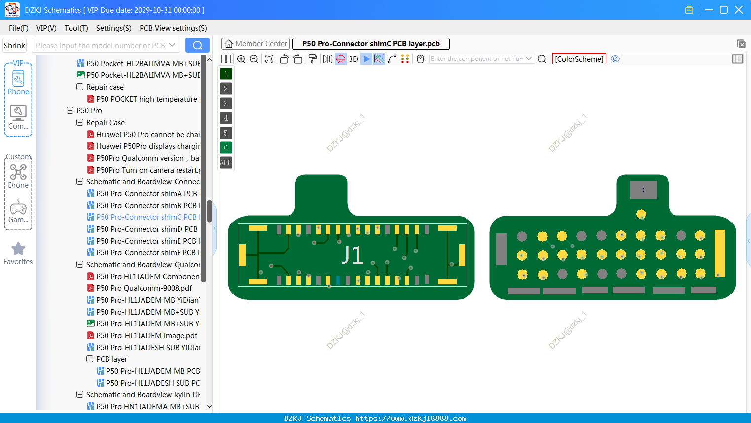
Task: Collapse the Repair Case folder under P50 Pro
Action: (x=80, y=122)
